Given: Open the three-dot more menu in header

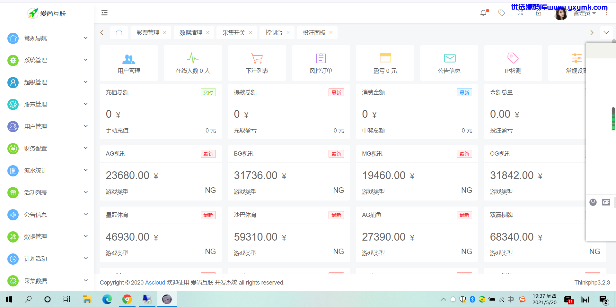Looking at the screenshot, I should [607, 13].
